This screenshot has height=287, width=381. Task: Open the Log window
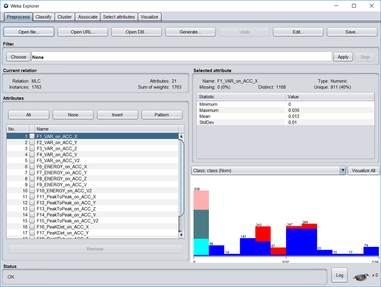(x=339, y=275)
